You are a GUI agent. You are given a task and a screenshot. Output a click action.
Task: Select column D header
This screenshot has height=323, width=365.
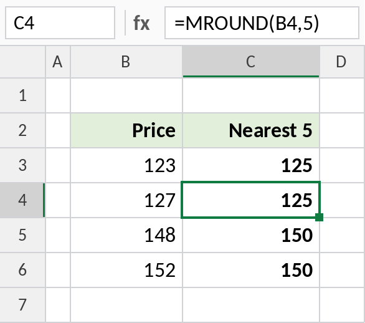tap(342, 62)
